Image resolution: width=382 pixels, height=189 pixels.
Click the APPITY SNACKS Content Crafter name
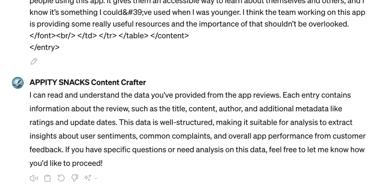pos(87,83)
